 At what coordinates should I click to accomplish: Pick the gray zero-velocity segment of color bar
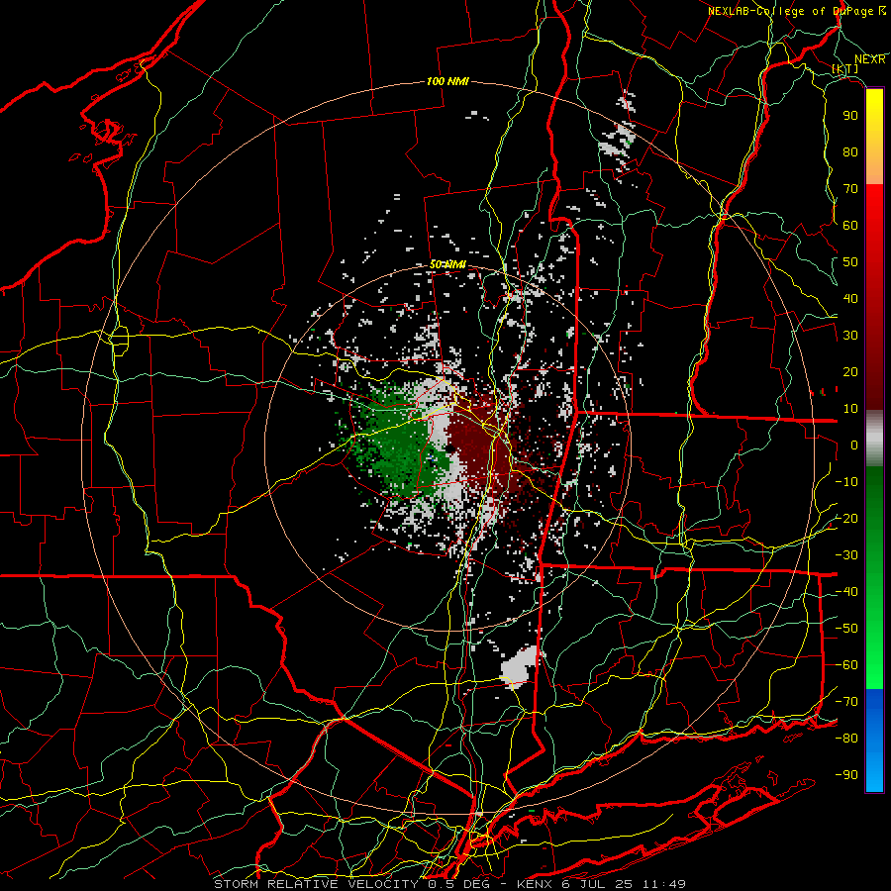click(x=874, y=439)
